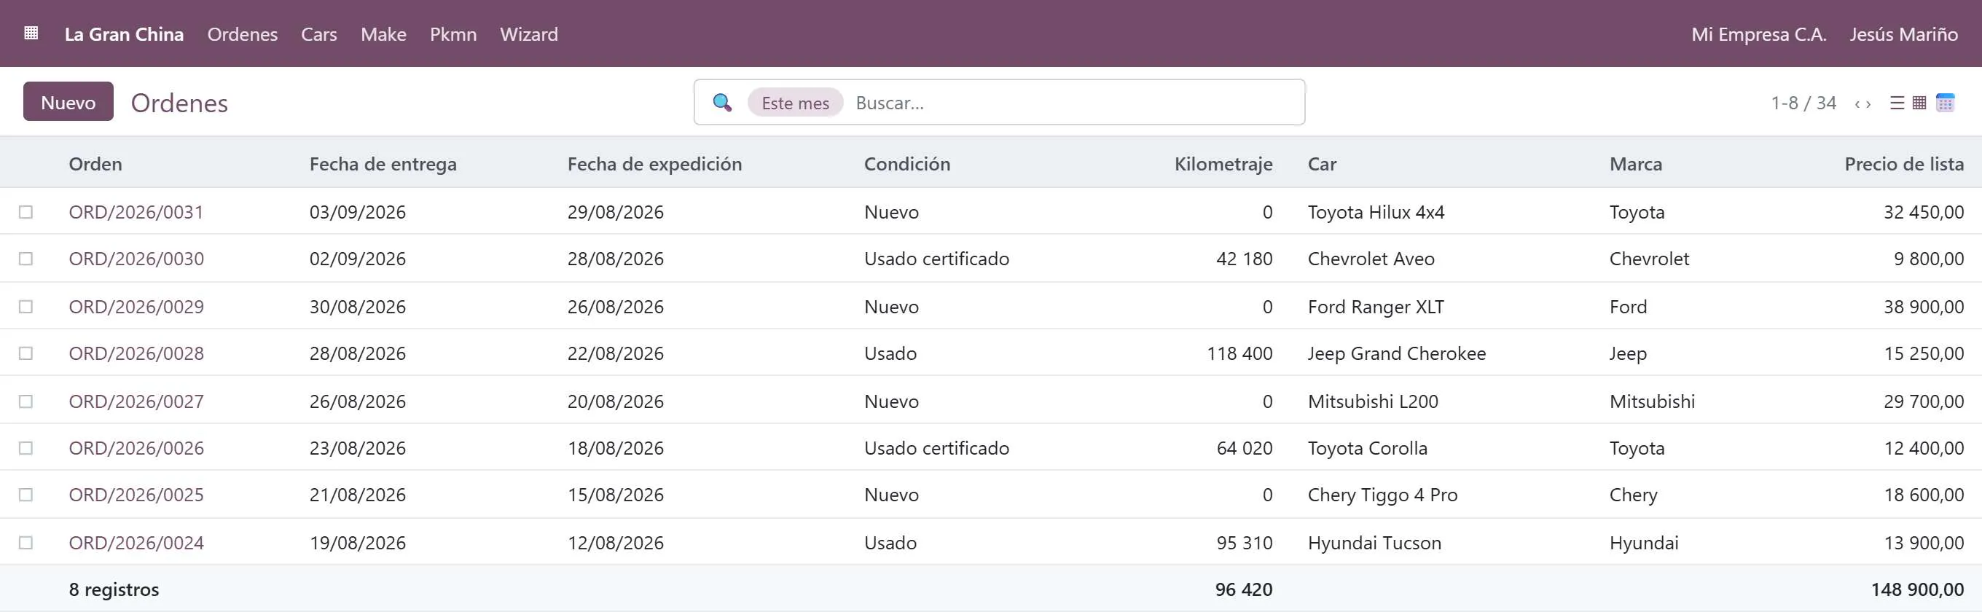The image size is (1982, 612).
Task: Click the Toyota Corolla cell
Action: coord(1367,447)
